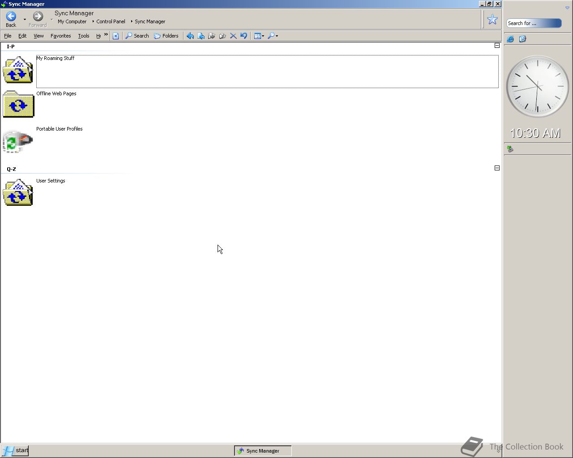The width and height of the screenshot is (573, 458).
Task: Toggle the Folders pane button
Action: [166, 36]
